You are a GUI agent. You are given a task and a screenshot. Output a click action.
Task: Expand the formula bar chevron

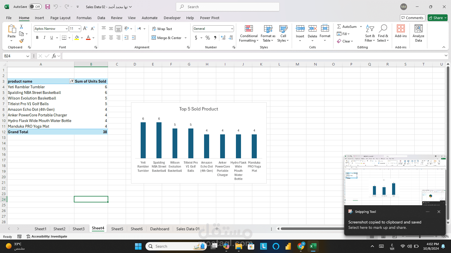[x=446, y=56]
